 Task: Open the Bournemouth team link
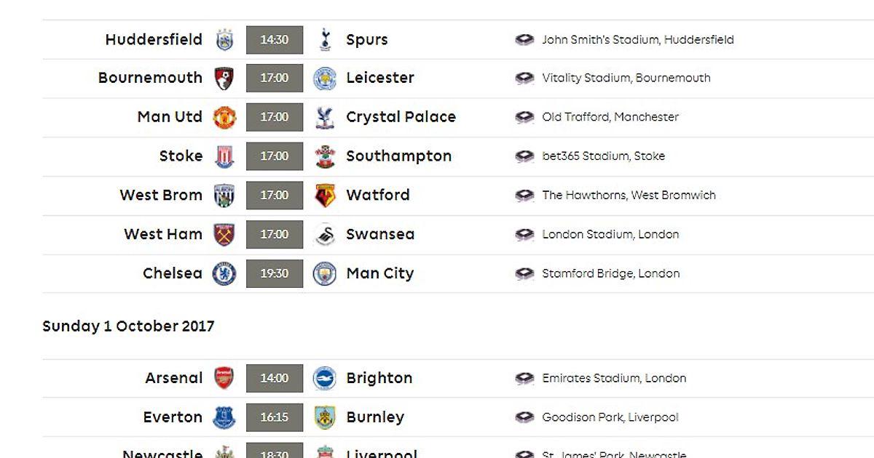151,78
